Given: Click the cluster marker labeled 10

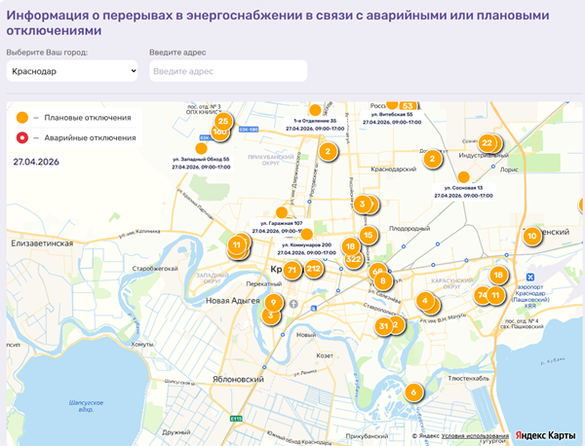Looking at the screenshot, I should click(531, 235).
